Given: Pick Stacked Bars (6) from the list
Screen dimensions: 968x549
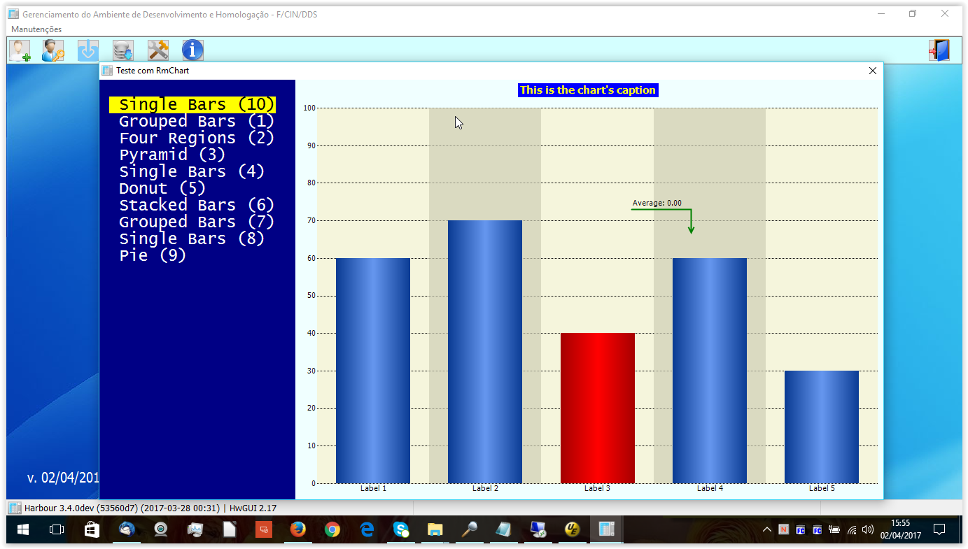Looking at the screenshot, I should [196, 206].
